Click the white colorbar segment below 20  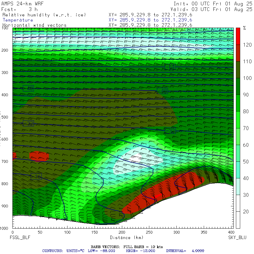coord(238,220)
